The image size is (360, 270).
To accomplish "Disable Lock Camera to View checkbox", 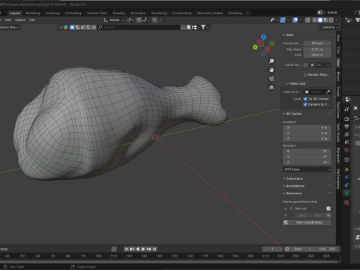I will [x=305, y=104].
